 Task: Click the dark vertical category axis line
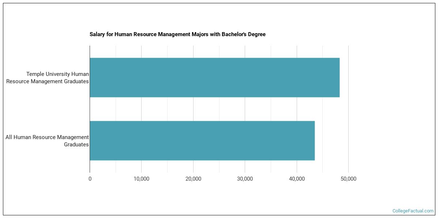pyautogui.click(x=90, y=109)
